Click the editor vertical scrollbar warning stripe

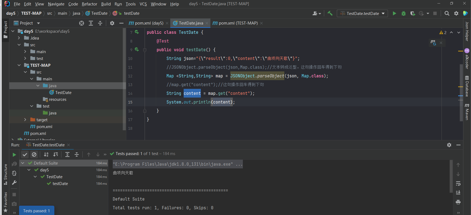461,51
